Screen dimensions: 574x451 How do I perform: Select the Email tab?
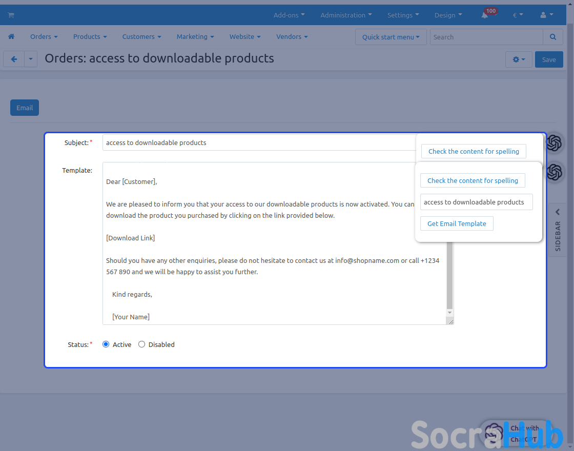25,108
